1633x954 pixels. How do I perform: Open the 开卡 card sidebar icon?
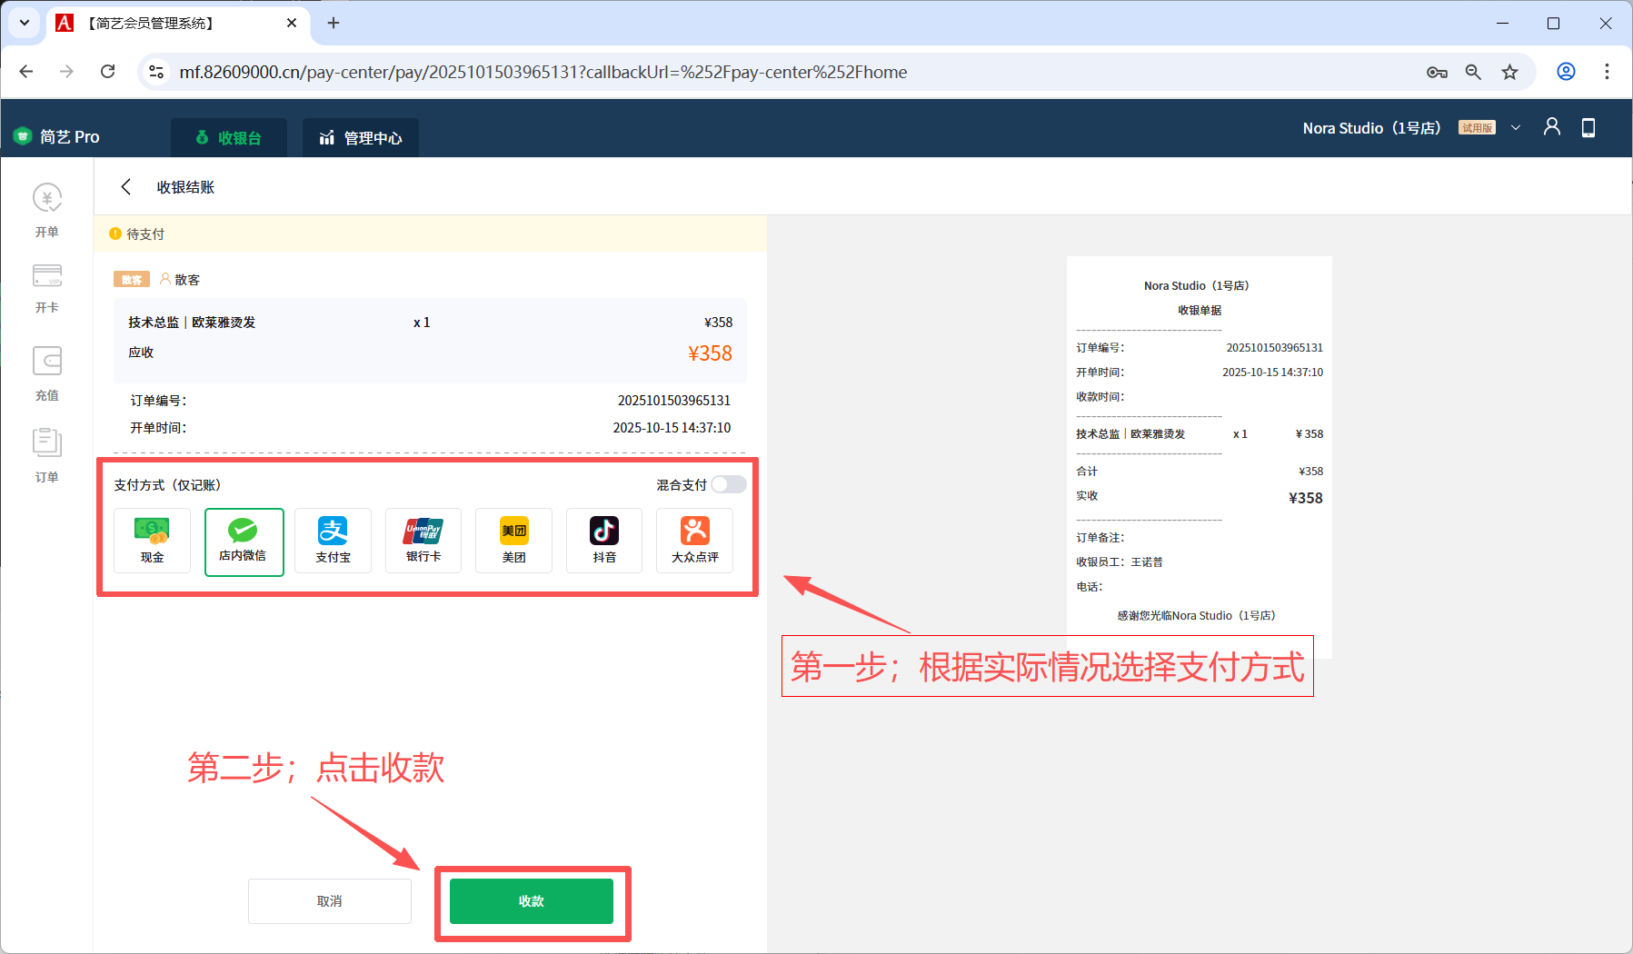[47, 288]
